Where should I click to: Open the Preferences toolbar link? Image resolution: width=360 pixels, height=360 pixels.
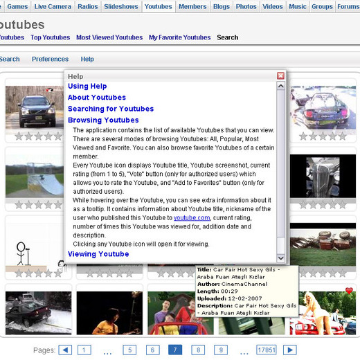50,59
